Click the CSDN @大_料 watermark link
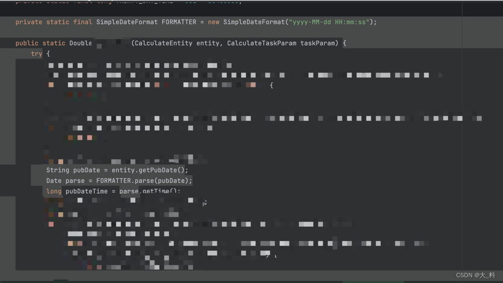This screenshot has height=283, width=503. [x=477, y=275]
